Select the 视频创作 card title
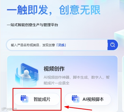Viewport: 124px width, 112px height. click(x=54, y=69)
